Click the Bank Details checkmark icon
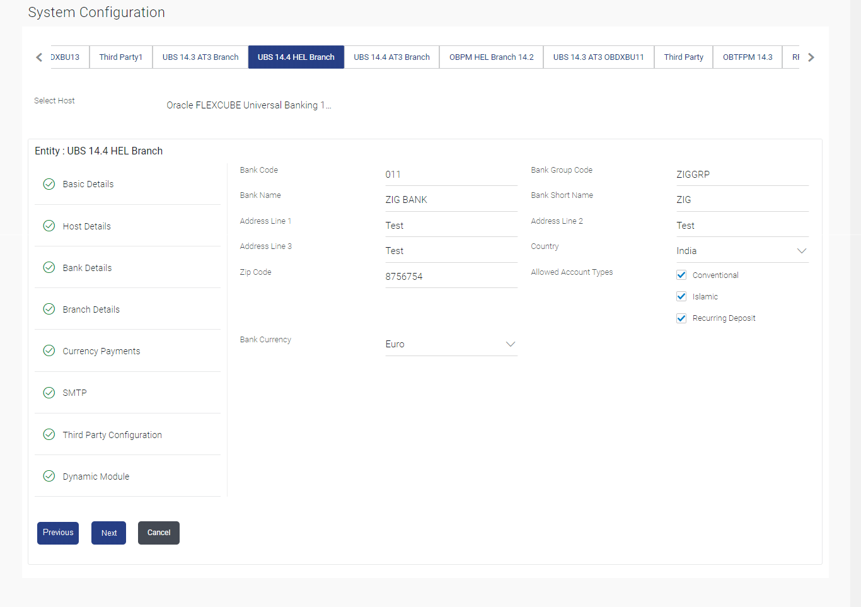Image resolution: width=861 pixels, height=607 pixels. 49,267
